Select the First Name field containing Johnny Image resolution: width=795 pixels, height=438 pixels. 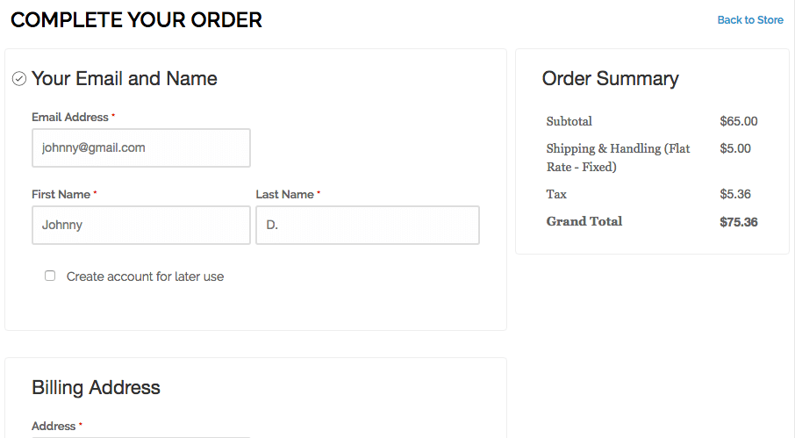(x=141, y=225)
